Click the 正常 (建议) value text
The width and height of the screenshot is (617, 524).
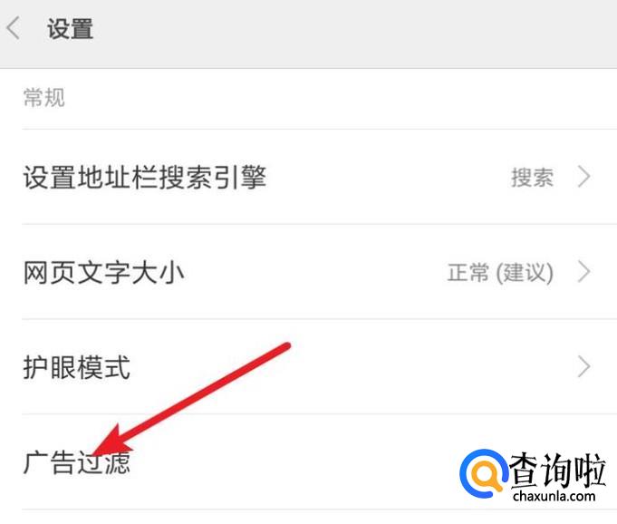500,273
